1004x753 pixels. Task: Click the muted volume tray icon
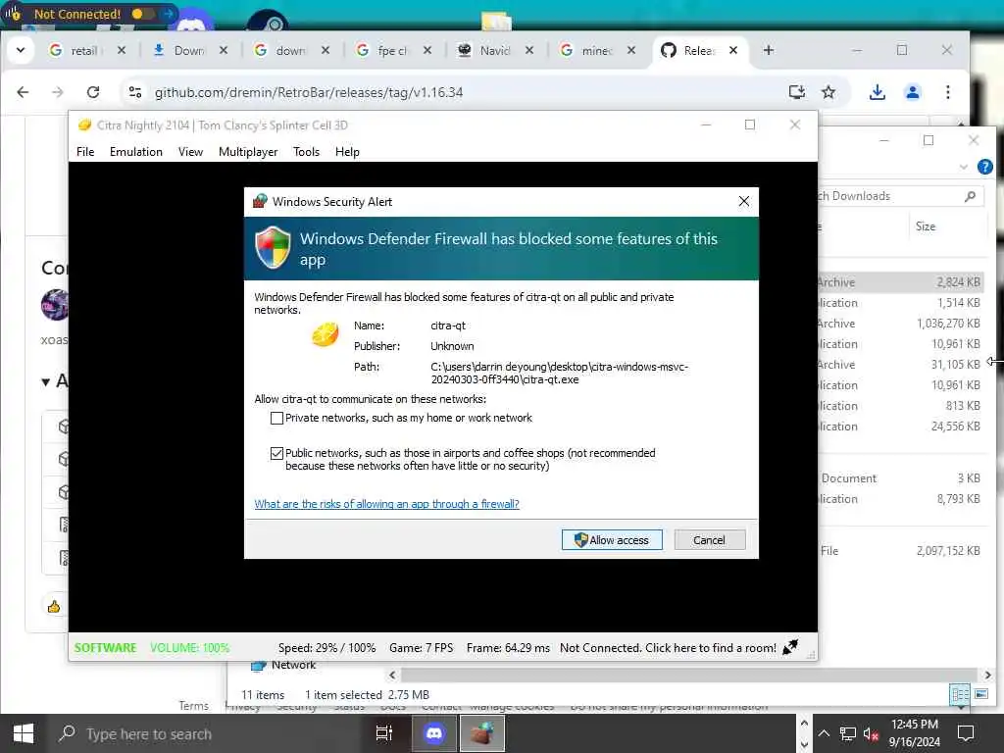pyautogui.click(x=871, y=733)
